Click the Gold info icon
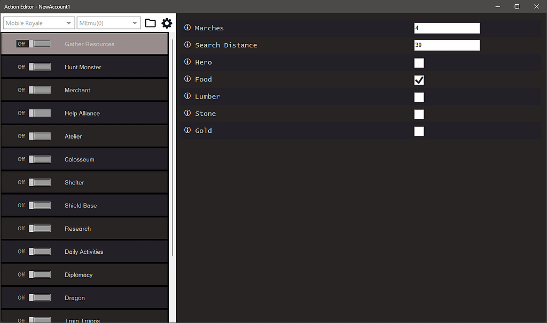The width and height of the screenshot is (547, 323). [187, 130]
